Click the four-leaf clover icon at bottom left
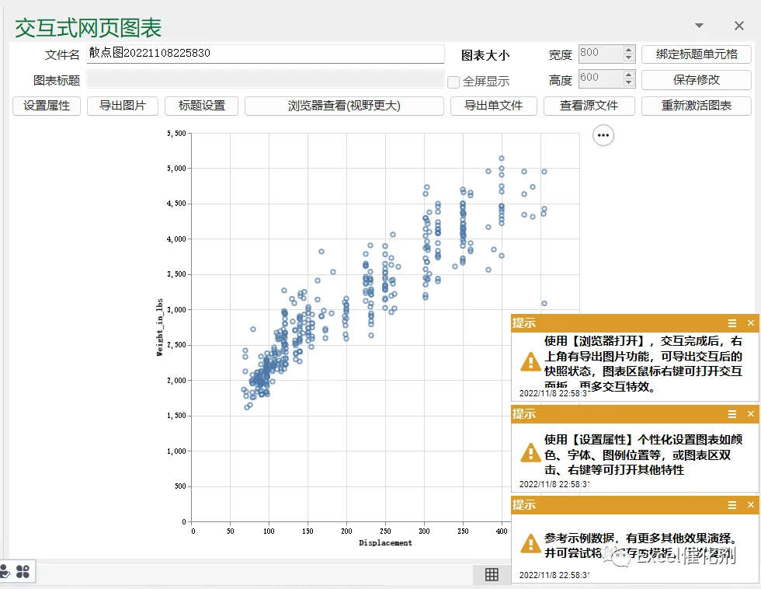Viewport: 761px width, 589px height. pyautogui.click(x=23, y=572)
